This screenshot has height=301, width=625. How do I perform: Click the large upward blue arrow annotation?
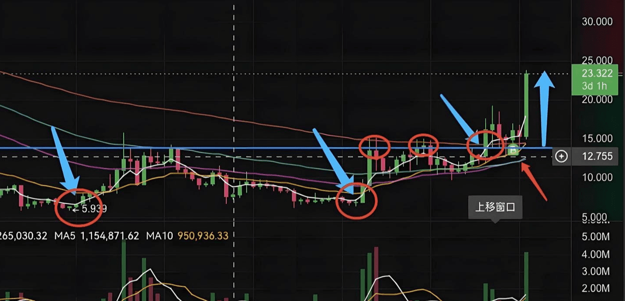pos(544,108)
